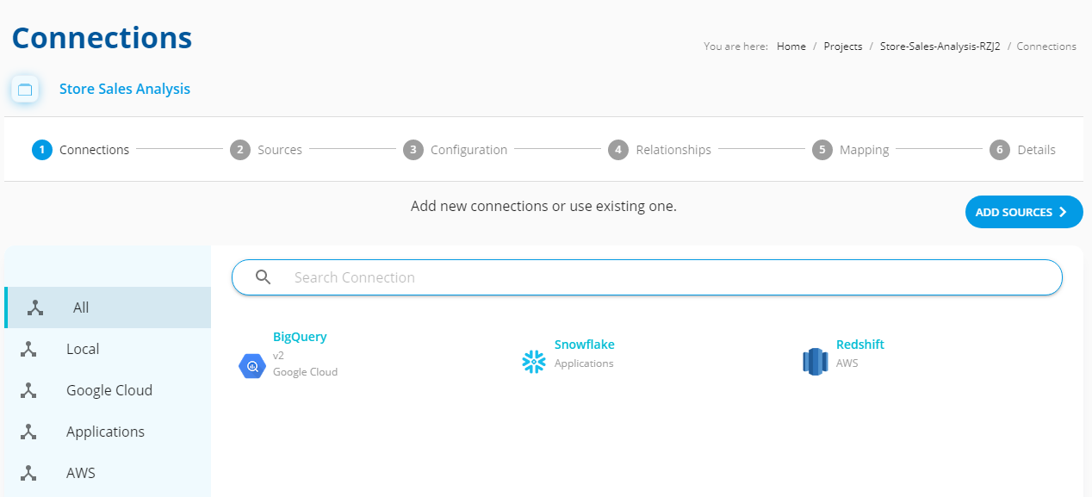Click the Connections page heading
This screenshot has height=497, width=1092.
tap(102, 38)
